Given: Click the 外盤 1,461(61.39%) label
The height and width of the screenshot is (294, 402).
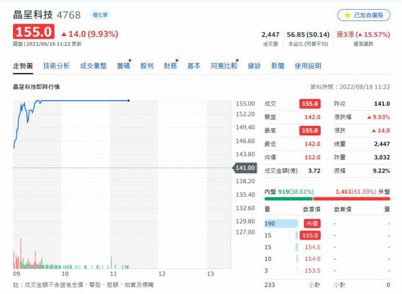Looking at the screenshot, I should coord(362,192).
